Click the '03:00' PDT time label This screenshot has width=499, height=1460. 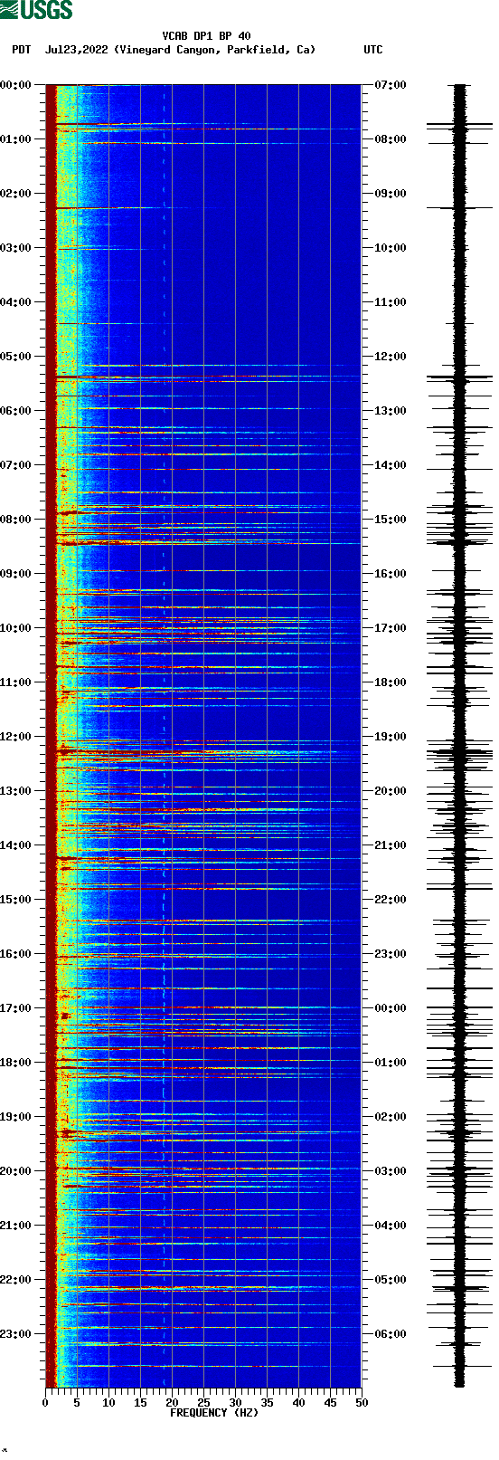click(16, 248)
